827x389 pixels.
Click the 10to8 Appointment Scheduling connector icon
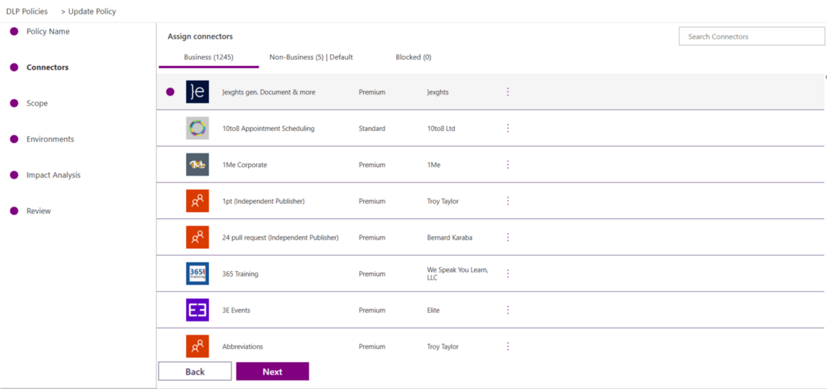coord(197,128)
